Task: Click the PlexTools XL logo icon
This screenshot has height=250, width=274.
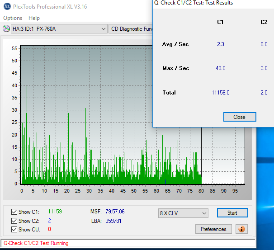Action: click(x=7, y=6)
